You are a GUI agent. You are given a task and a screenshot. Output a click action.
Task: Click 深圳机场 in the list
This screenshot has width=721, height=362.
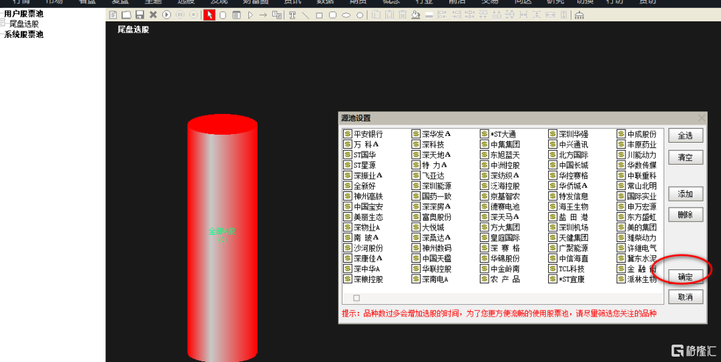coord(573,227)
